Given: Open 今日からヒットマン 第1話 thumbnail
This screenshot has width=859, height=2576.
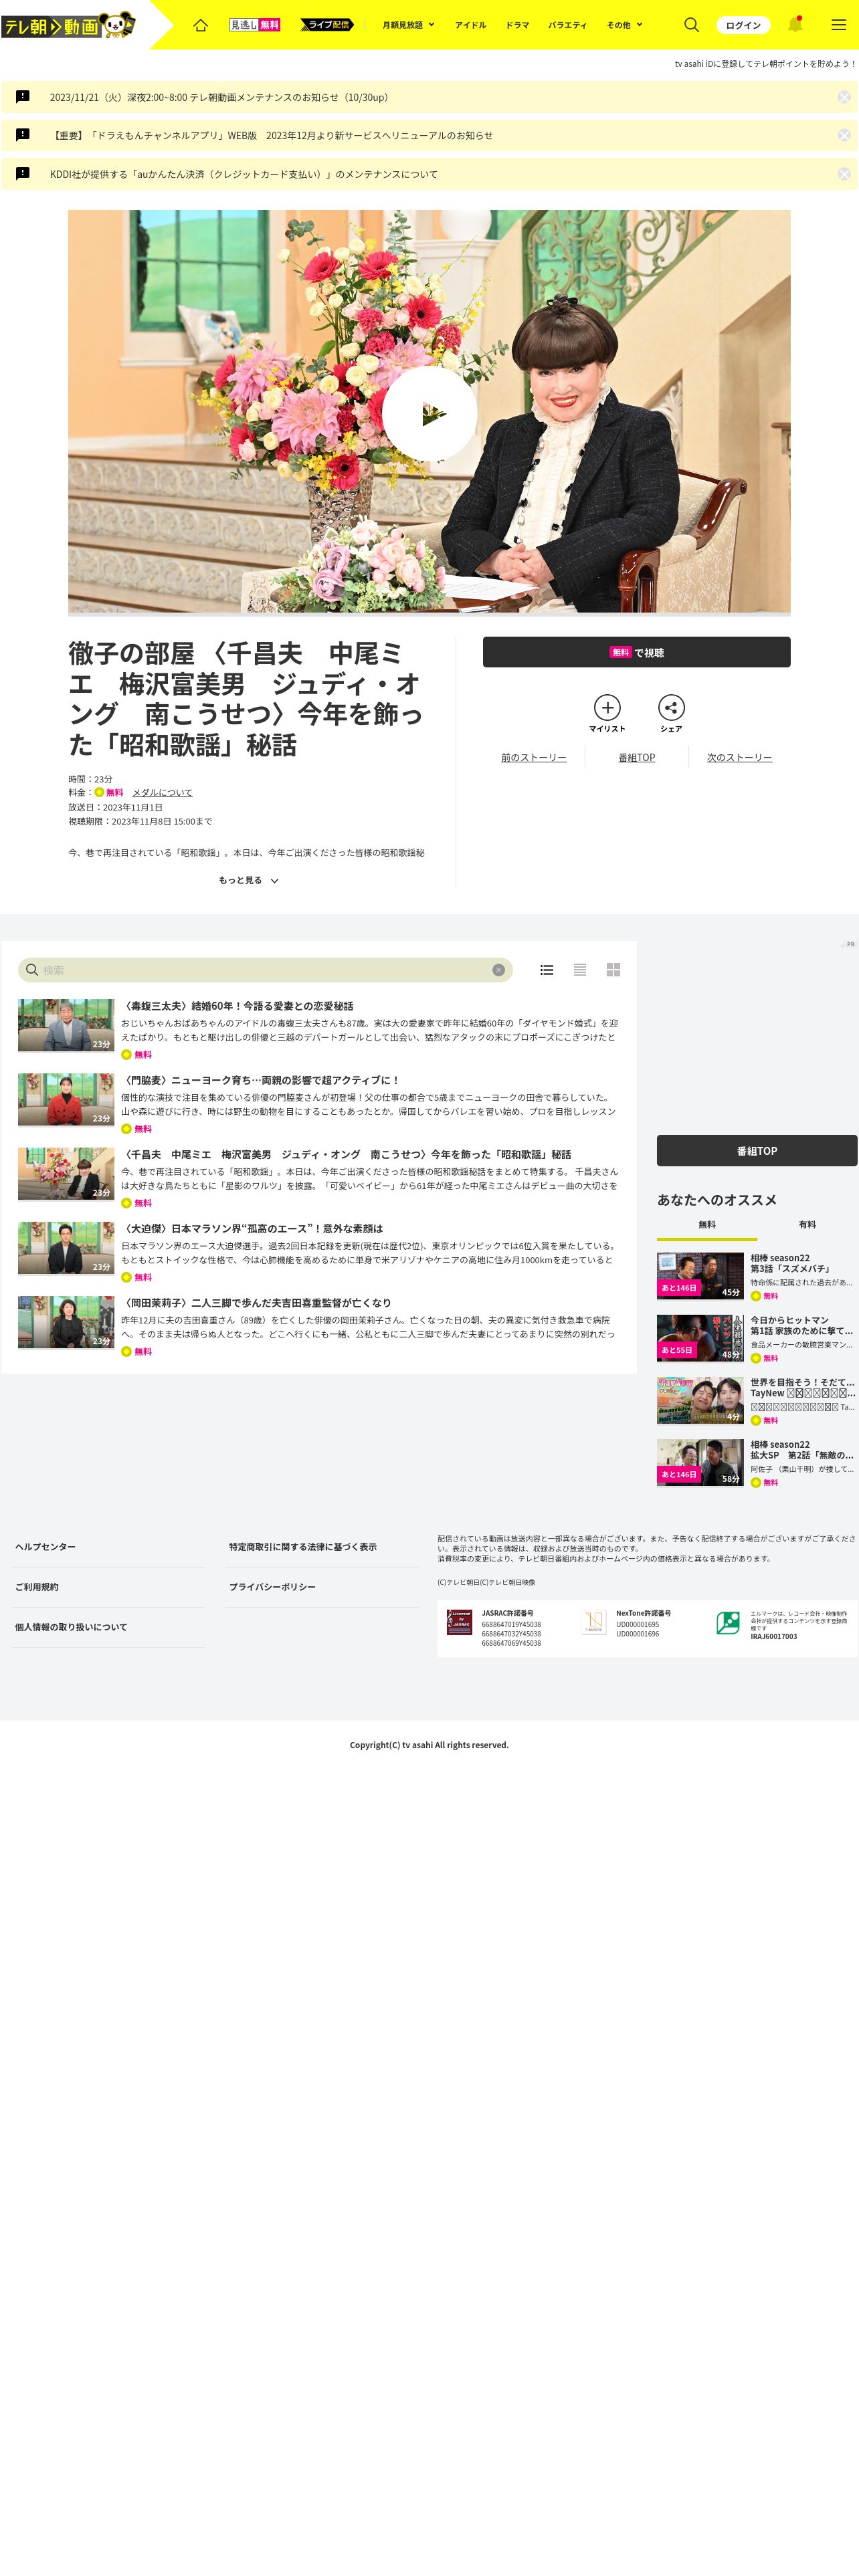Looking at the screenshot, I should click(700, 1338).
